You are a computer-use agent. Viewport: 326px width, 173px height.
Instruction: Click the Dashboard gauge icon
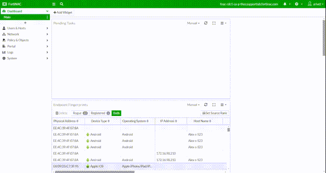pos(4,11)
